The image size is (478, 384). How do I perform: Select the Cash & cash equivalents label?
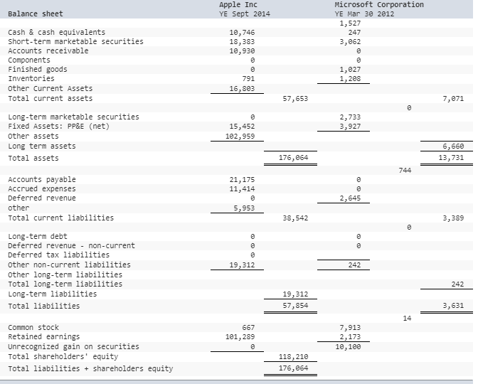(x=56, y=32)
